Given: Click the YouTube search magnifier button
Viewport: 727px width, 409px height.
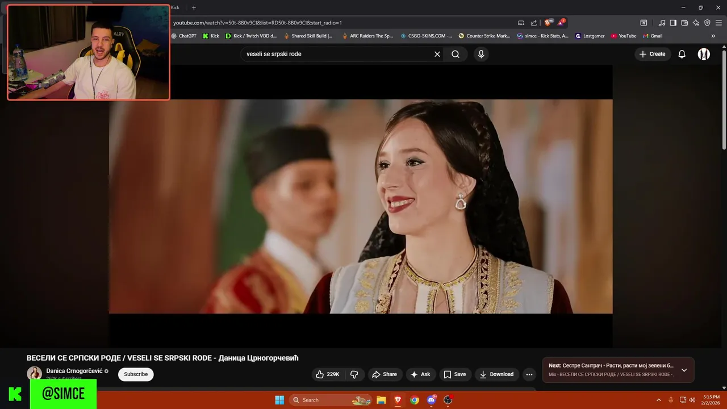Looking at the screenshot, I should (x=456, y=54).
